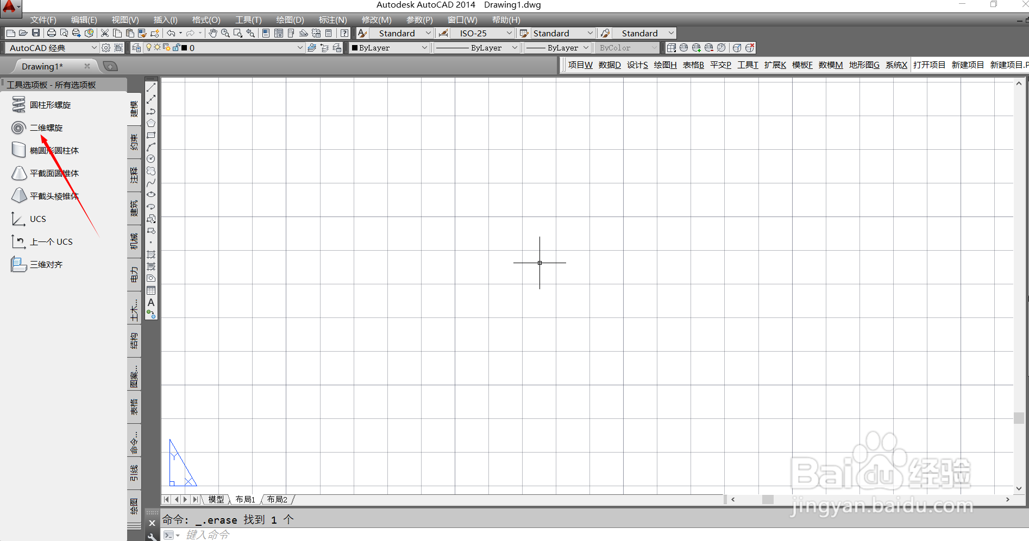Open the 文件(F) menu
Screen dimensions: 1029x541
tap(43, 20)
